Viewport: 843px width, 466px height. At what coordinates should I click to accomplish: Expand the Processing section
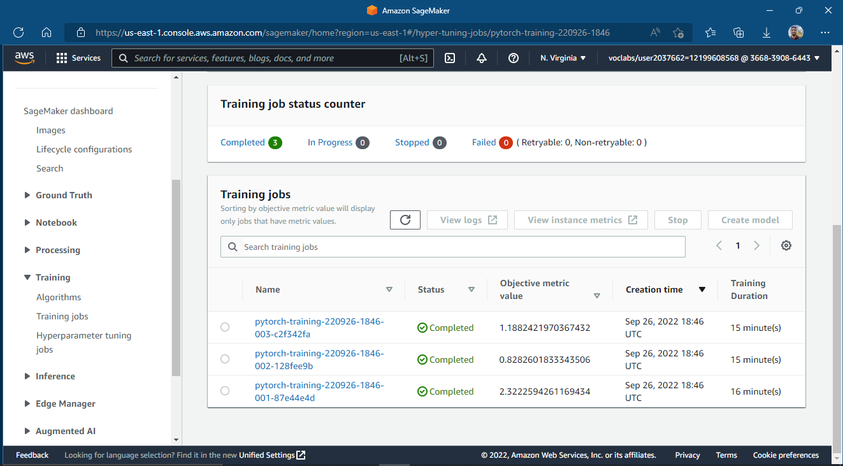tap(27, 250)
